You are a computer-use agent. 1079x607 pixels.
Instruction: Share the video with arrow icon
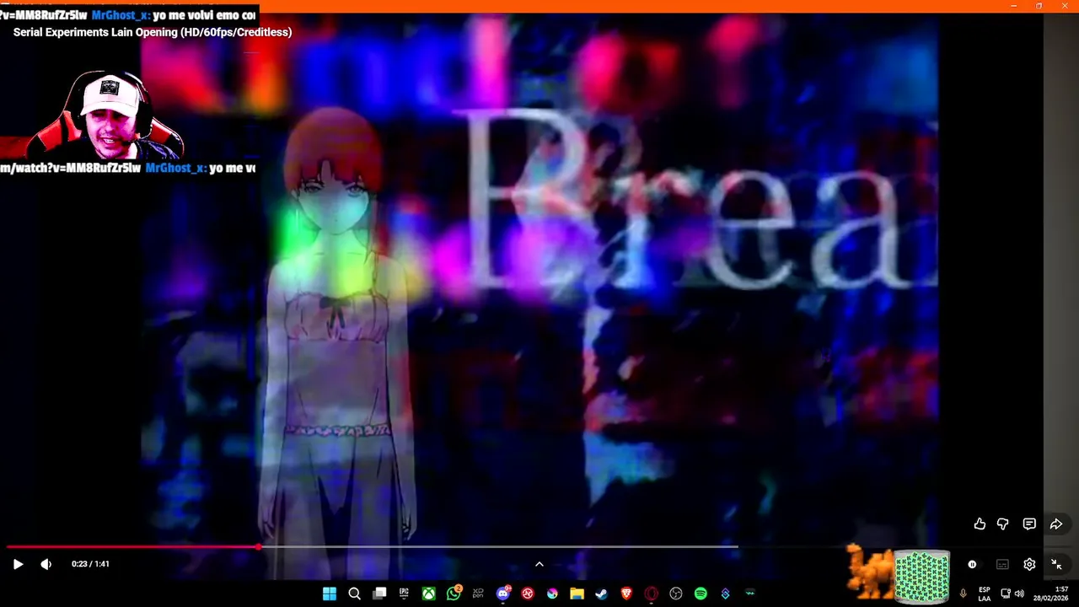(x=1055, y=524)
